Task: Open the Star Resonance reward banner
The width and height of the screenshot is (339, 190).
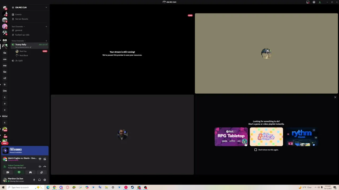Action: [25, 151]
